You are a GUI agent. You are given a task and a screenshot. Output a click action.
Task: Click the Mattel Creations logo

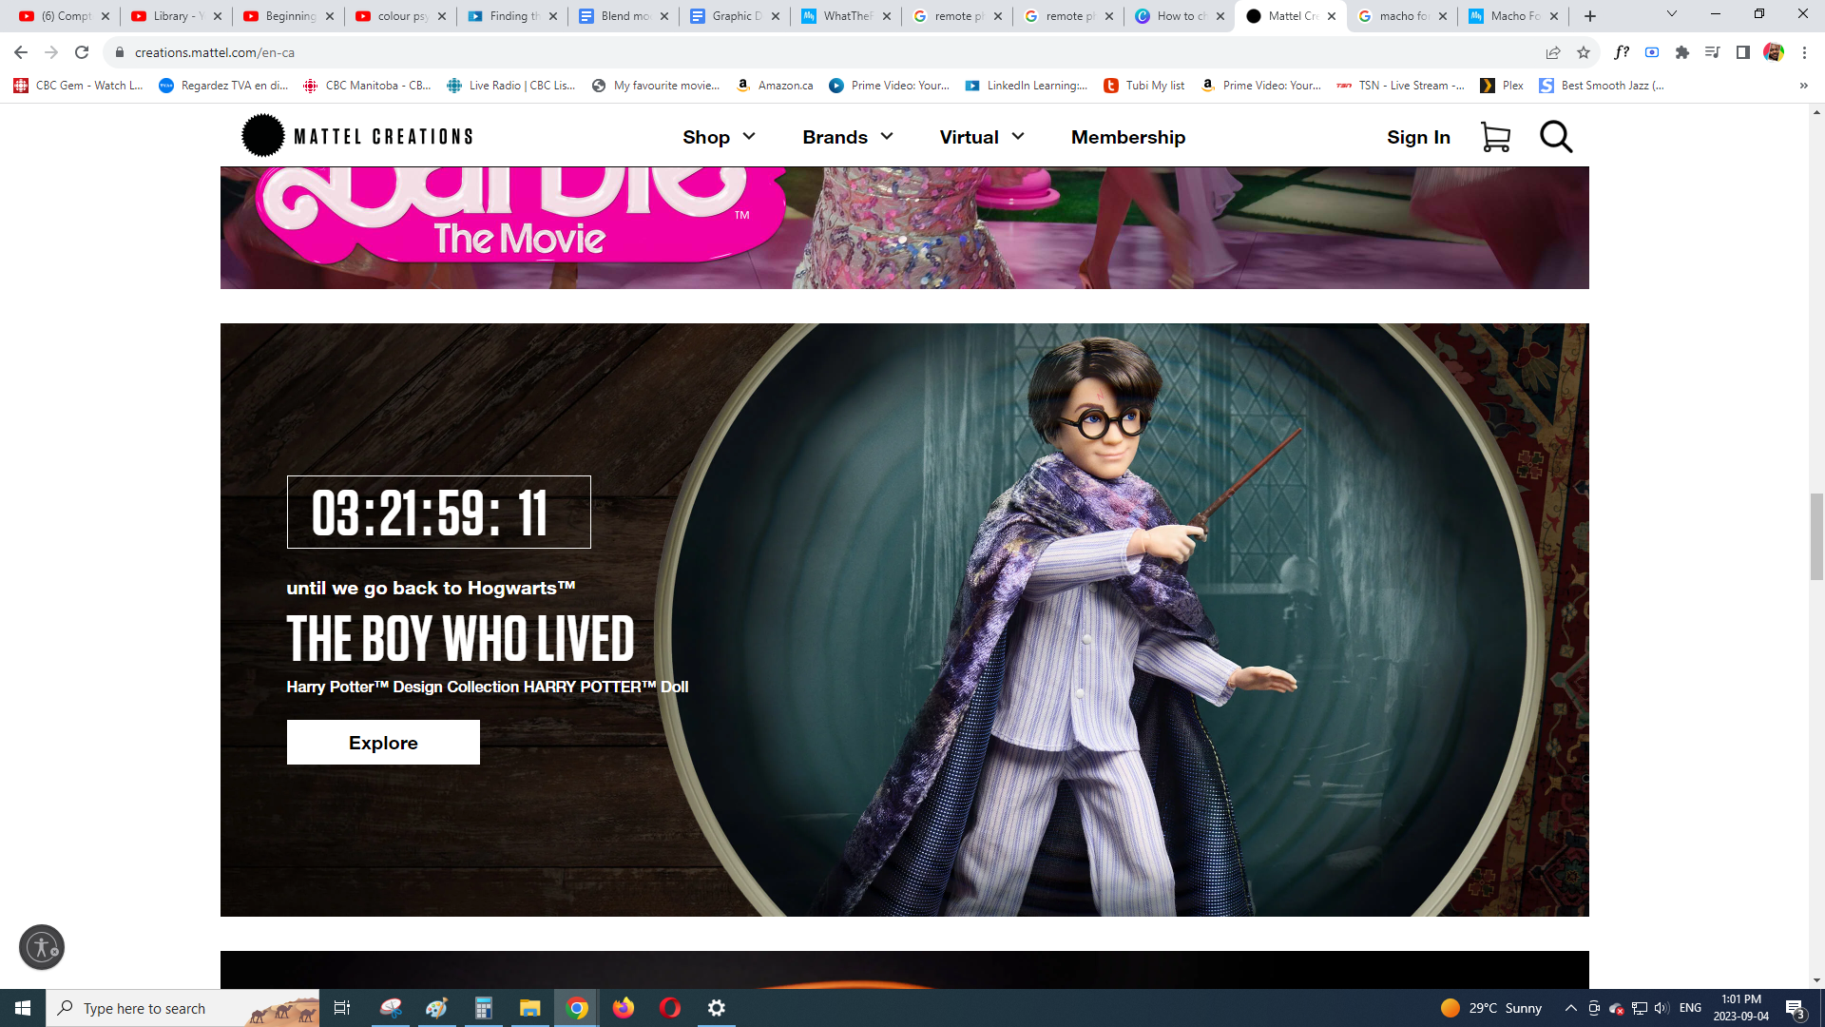pos(357,136)
